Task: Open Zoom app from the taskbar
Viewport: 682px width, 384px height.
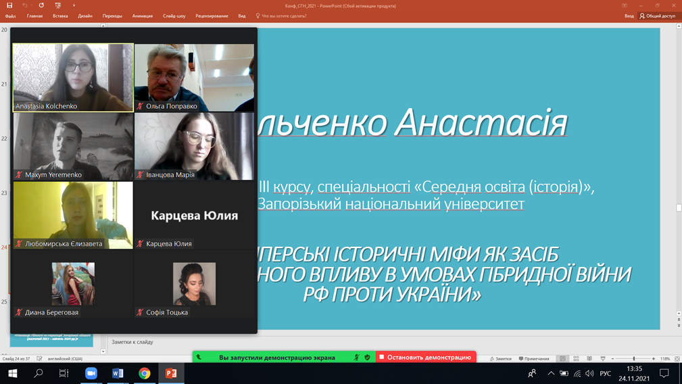Action: 91,373
